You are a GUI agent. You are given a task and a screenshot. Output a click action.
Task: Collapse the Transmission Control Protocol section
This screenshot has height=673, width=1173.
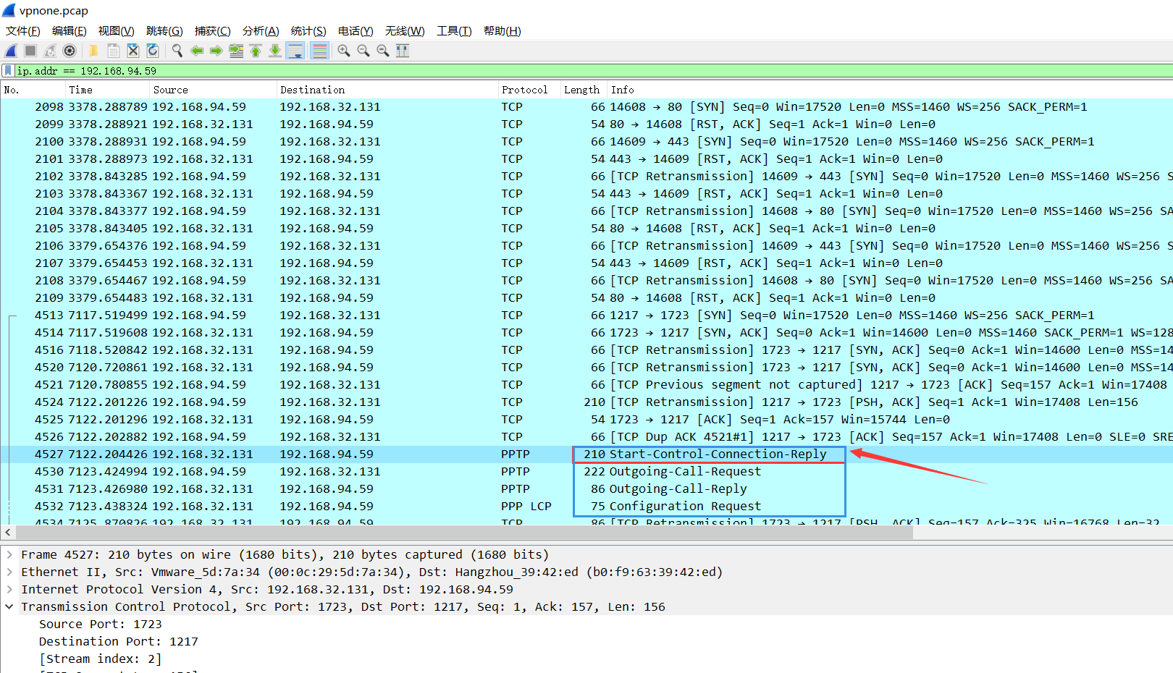coord(9,607)
